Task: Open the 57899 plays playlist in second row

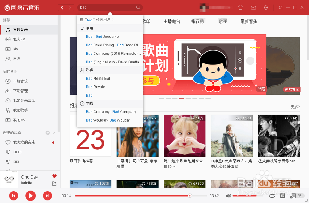Action: coord(185,184)
